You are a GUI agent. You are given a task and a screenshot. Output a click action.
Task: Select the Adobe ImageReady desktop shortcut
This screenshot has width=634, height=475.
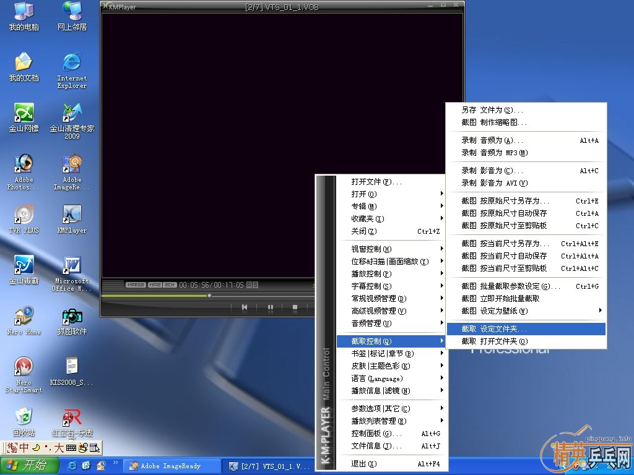[x=72, y=172]
